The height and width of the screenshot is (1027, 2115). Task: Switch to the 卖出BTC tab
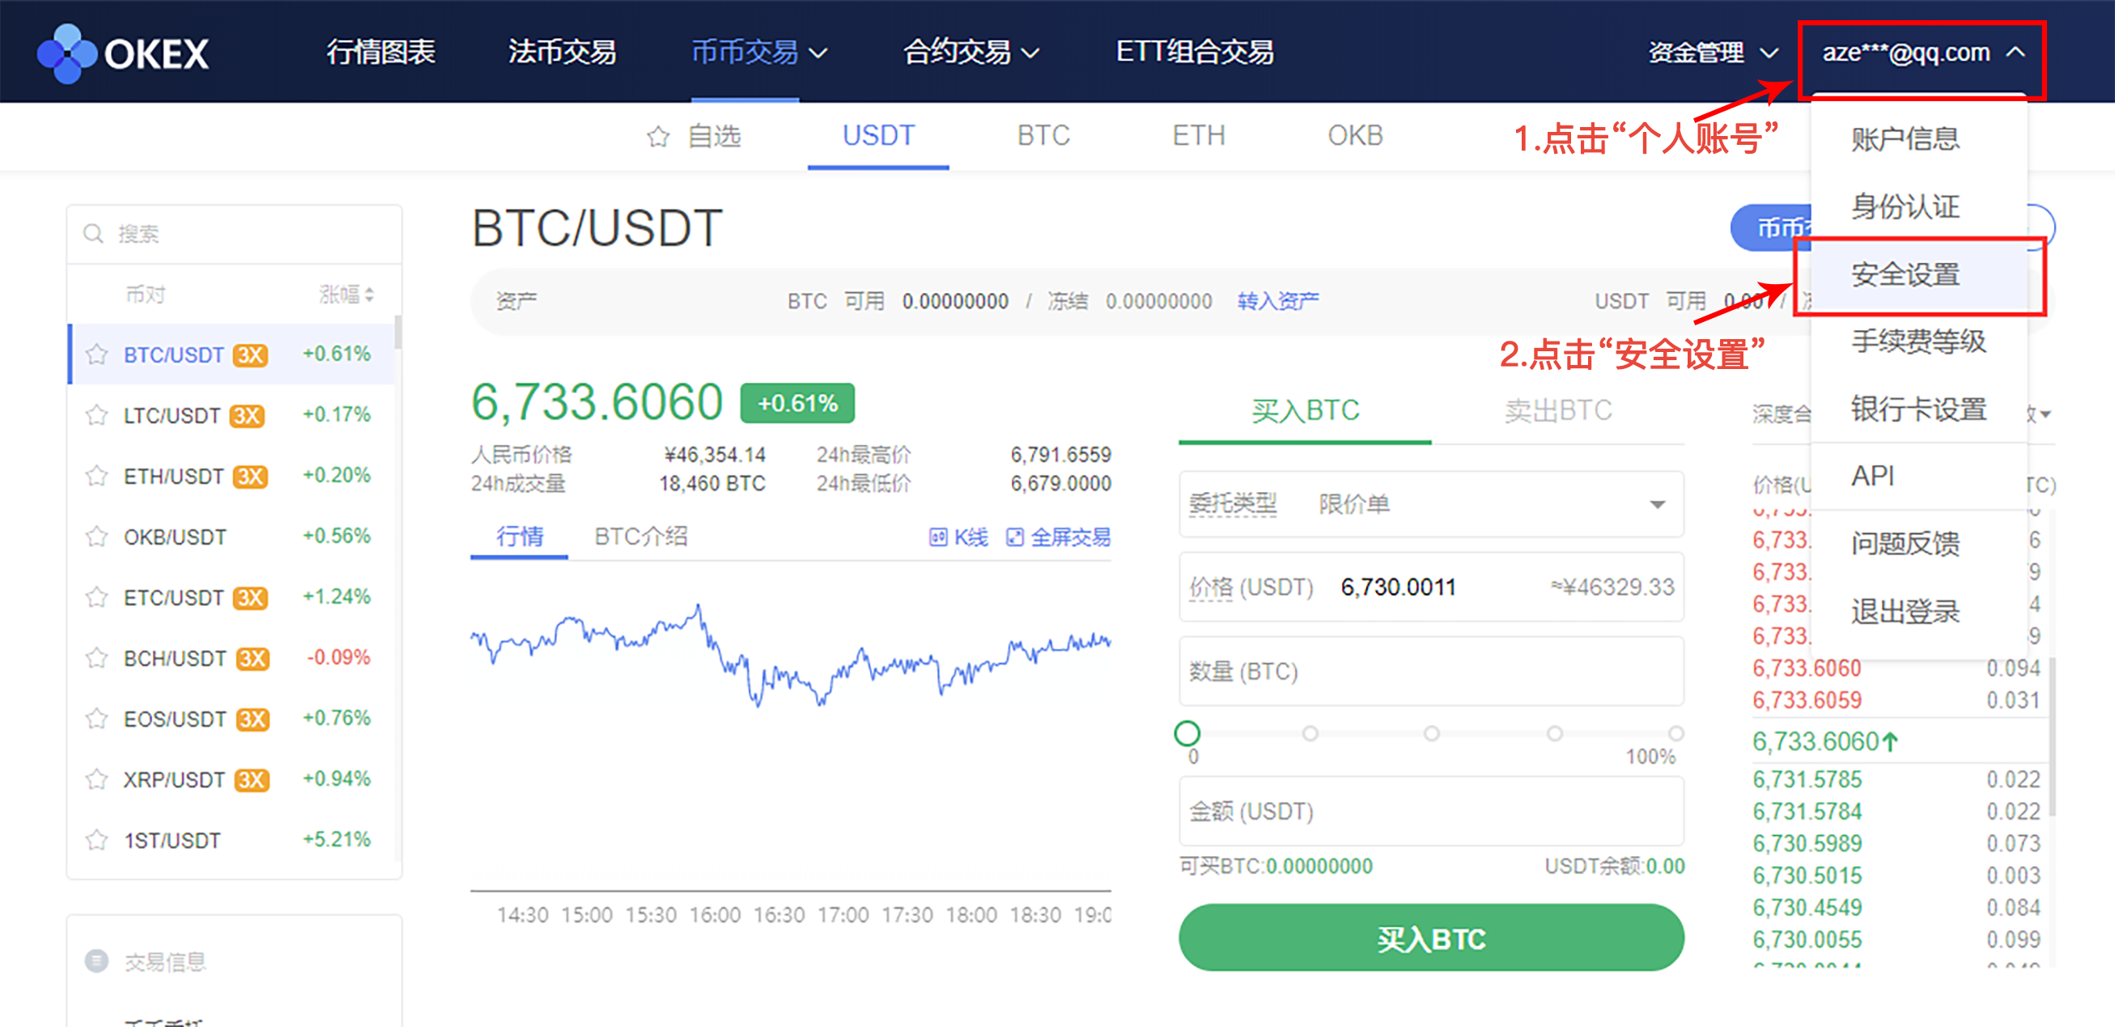tap(1558, 410)
